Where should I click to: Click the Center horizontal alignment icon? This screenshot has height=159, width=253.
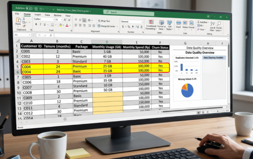click(80, 25)
